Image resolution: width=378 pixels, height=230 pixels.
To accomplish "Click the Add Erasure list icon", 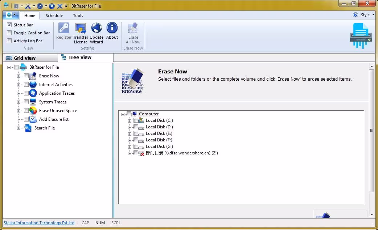I will pyautogui.click(x=33, y=119).
